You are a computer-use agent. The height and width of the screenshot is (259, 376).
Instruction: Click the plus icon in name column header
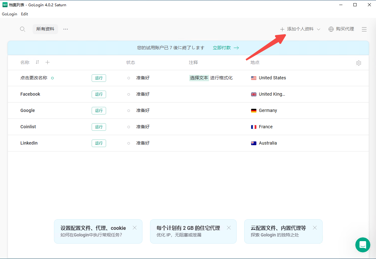tap(48, 62)
